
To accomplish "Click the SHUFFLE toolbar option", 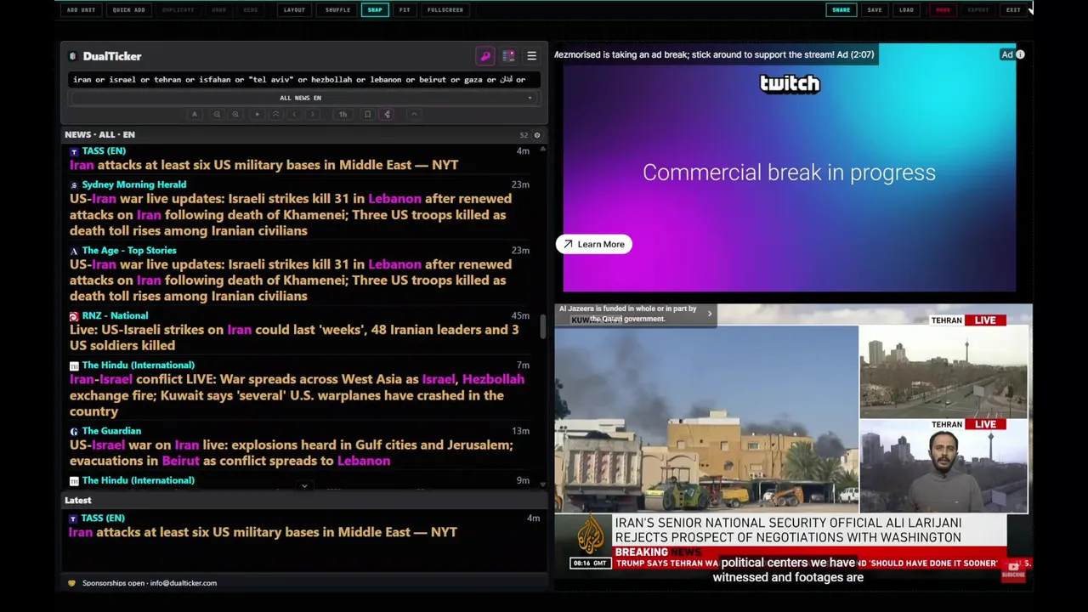I will tap(337, 10).
